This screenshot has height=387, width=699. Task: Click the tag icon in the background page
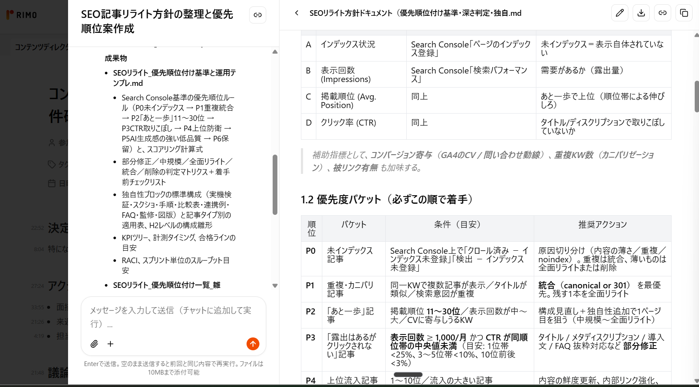tap(52, 164)
